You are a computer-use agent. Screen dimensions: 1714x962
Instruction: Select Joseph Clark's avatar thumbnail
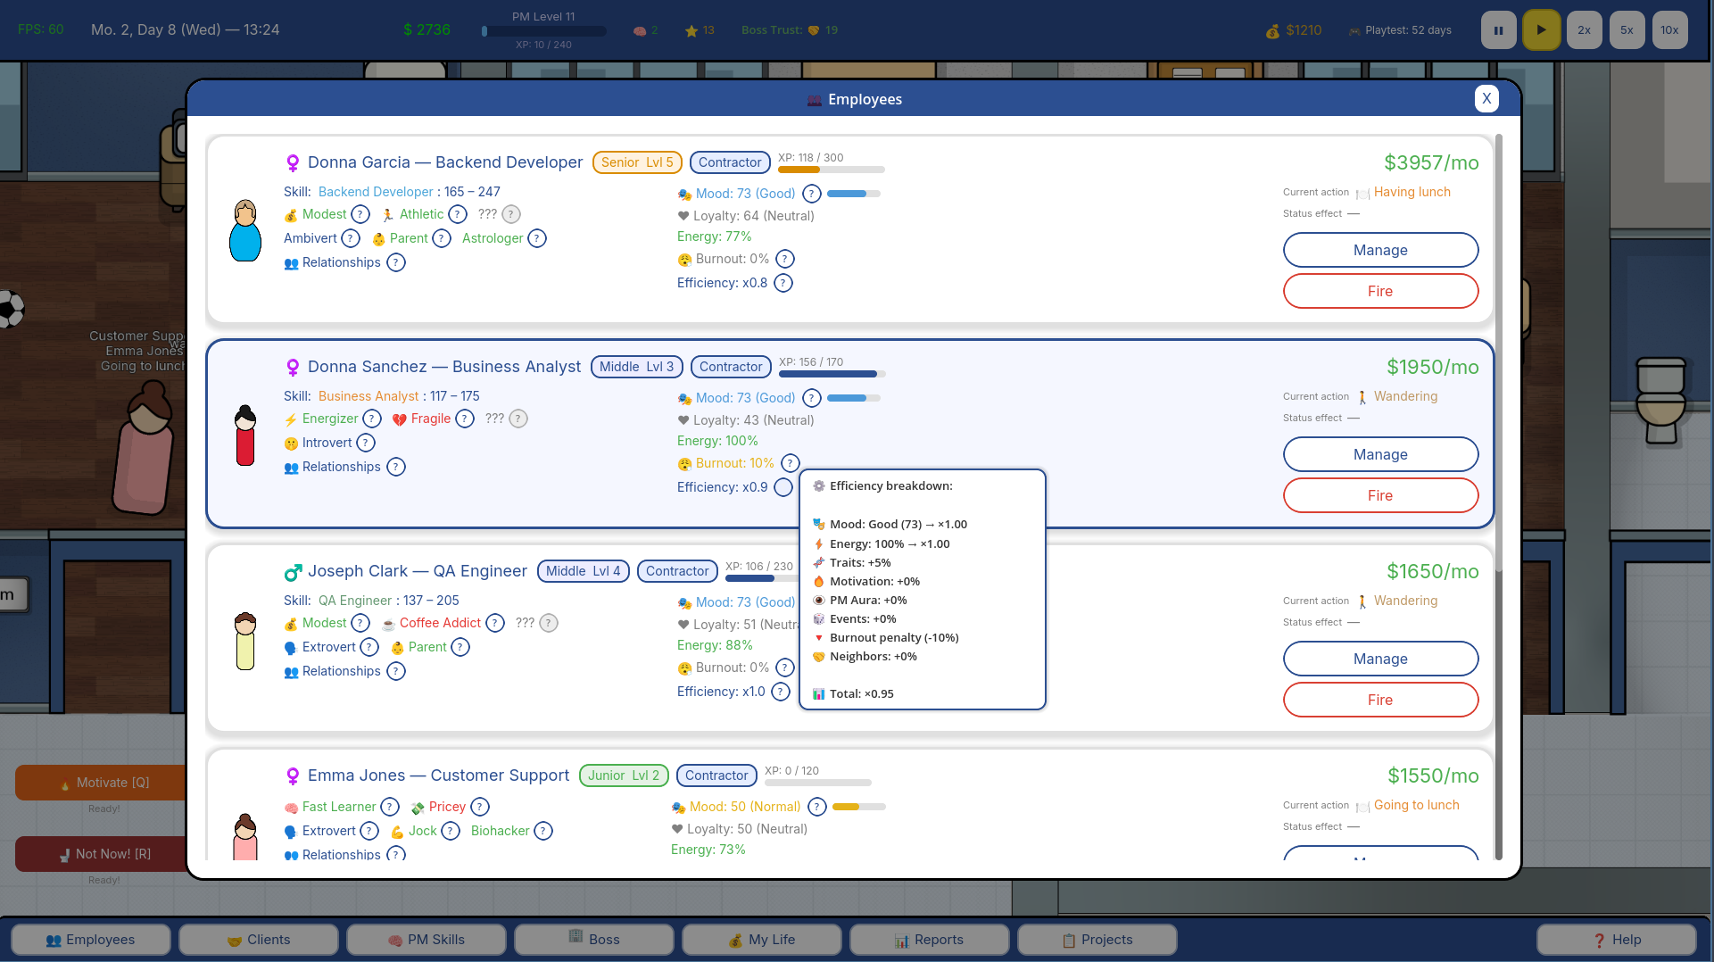point(245,641)
